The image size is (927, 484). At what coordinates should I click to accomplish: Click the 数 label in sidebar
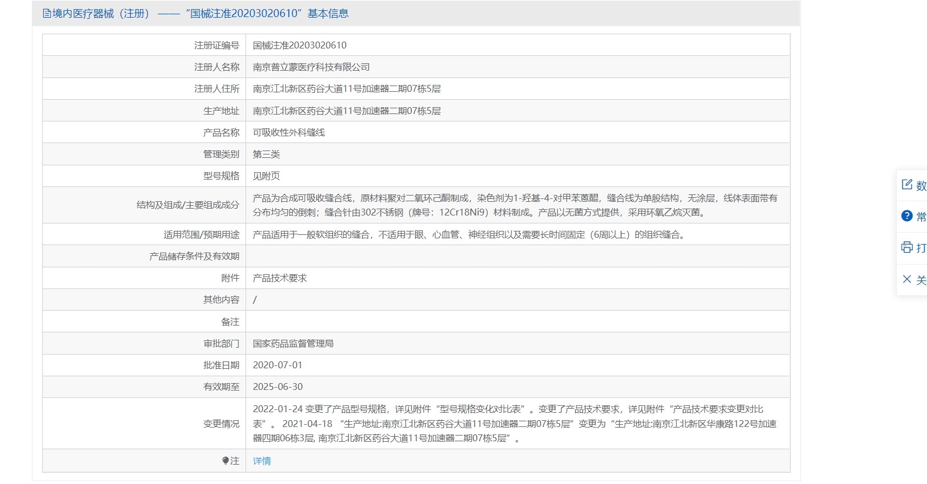tap(921, 185)
